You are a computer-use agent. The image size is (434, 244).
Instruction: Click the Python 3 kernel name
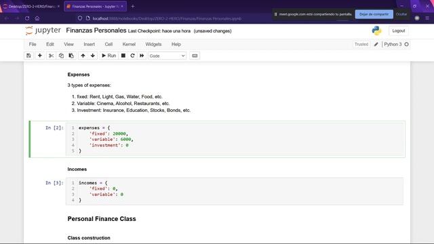pyautogui.click(x=393, y=44)
